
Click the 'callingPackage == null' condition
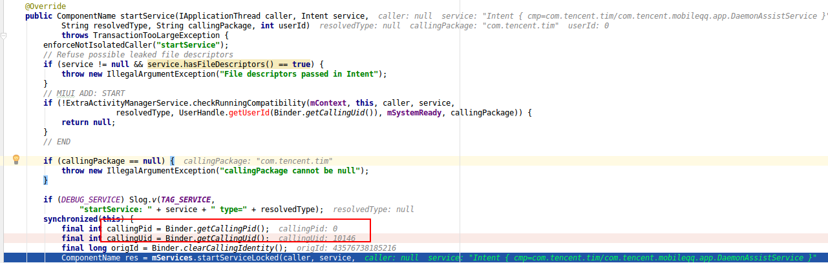[111, 161]
